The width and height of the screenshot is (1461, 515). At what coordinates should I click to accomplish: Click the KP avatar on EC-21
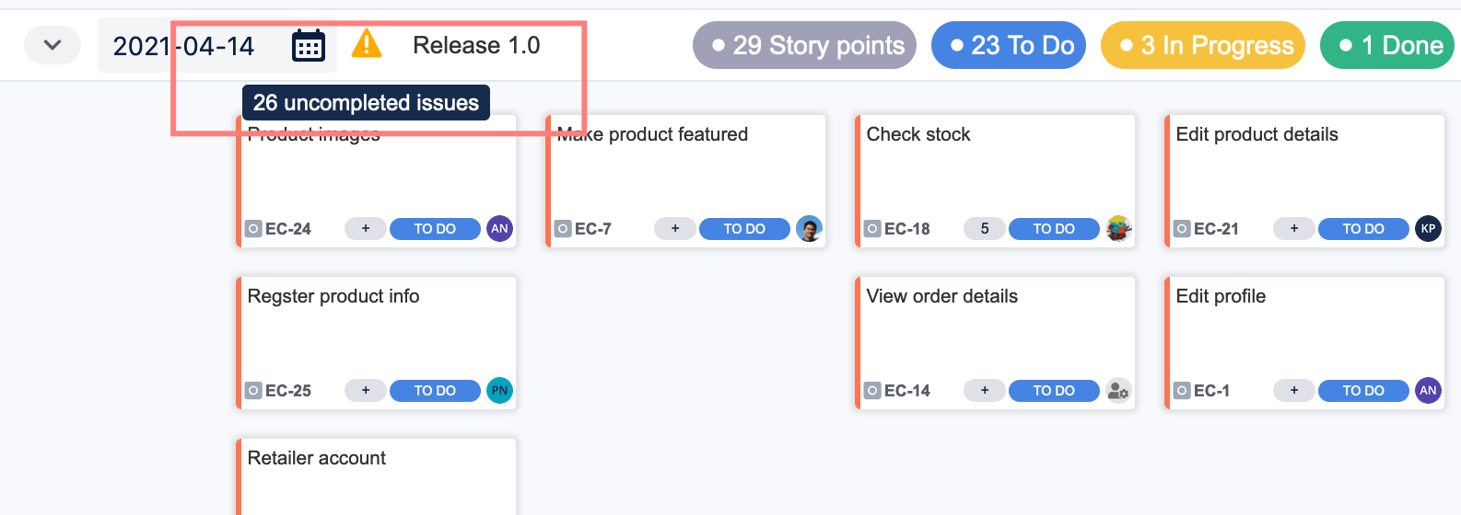tap(1428, 229)
